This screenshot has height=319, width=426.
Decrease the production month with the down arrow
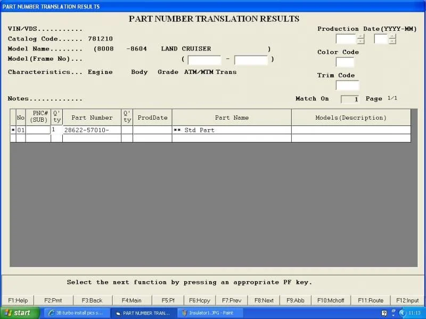pos(392,41)
